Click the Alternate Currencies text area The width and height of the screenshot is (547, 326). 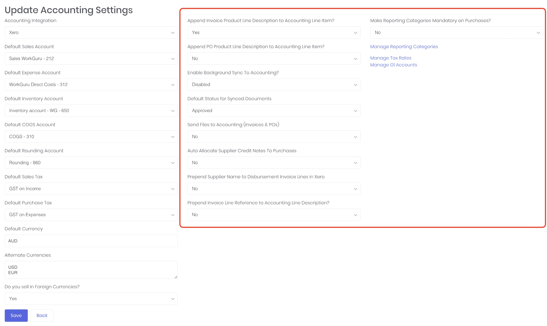pyautogui.click(x=91, y=270)
